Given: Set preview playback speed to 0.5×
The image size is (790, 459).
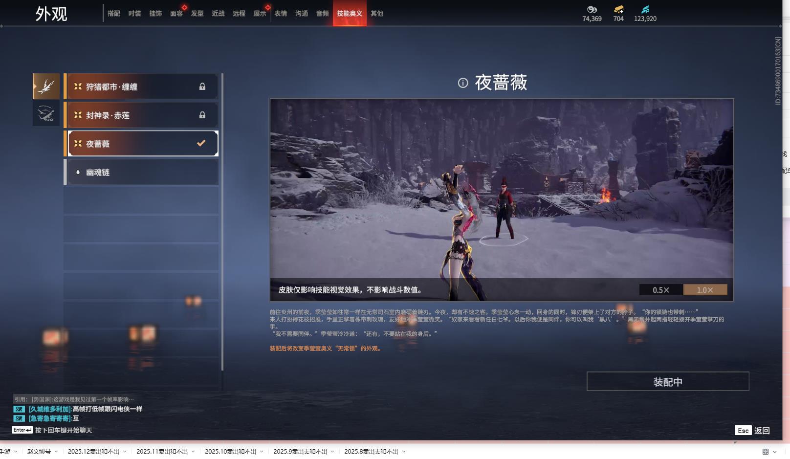Looking at the screenshot, I should point(661,290).
